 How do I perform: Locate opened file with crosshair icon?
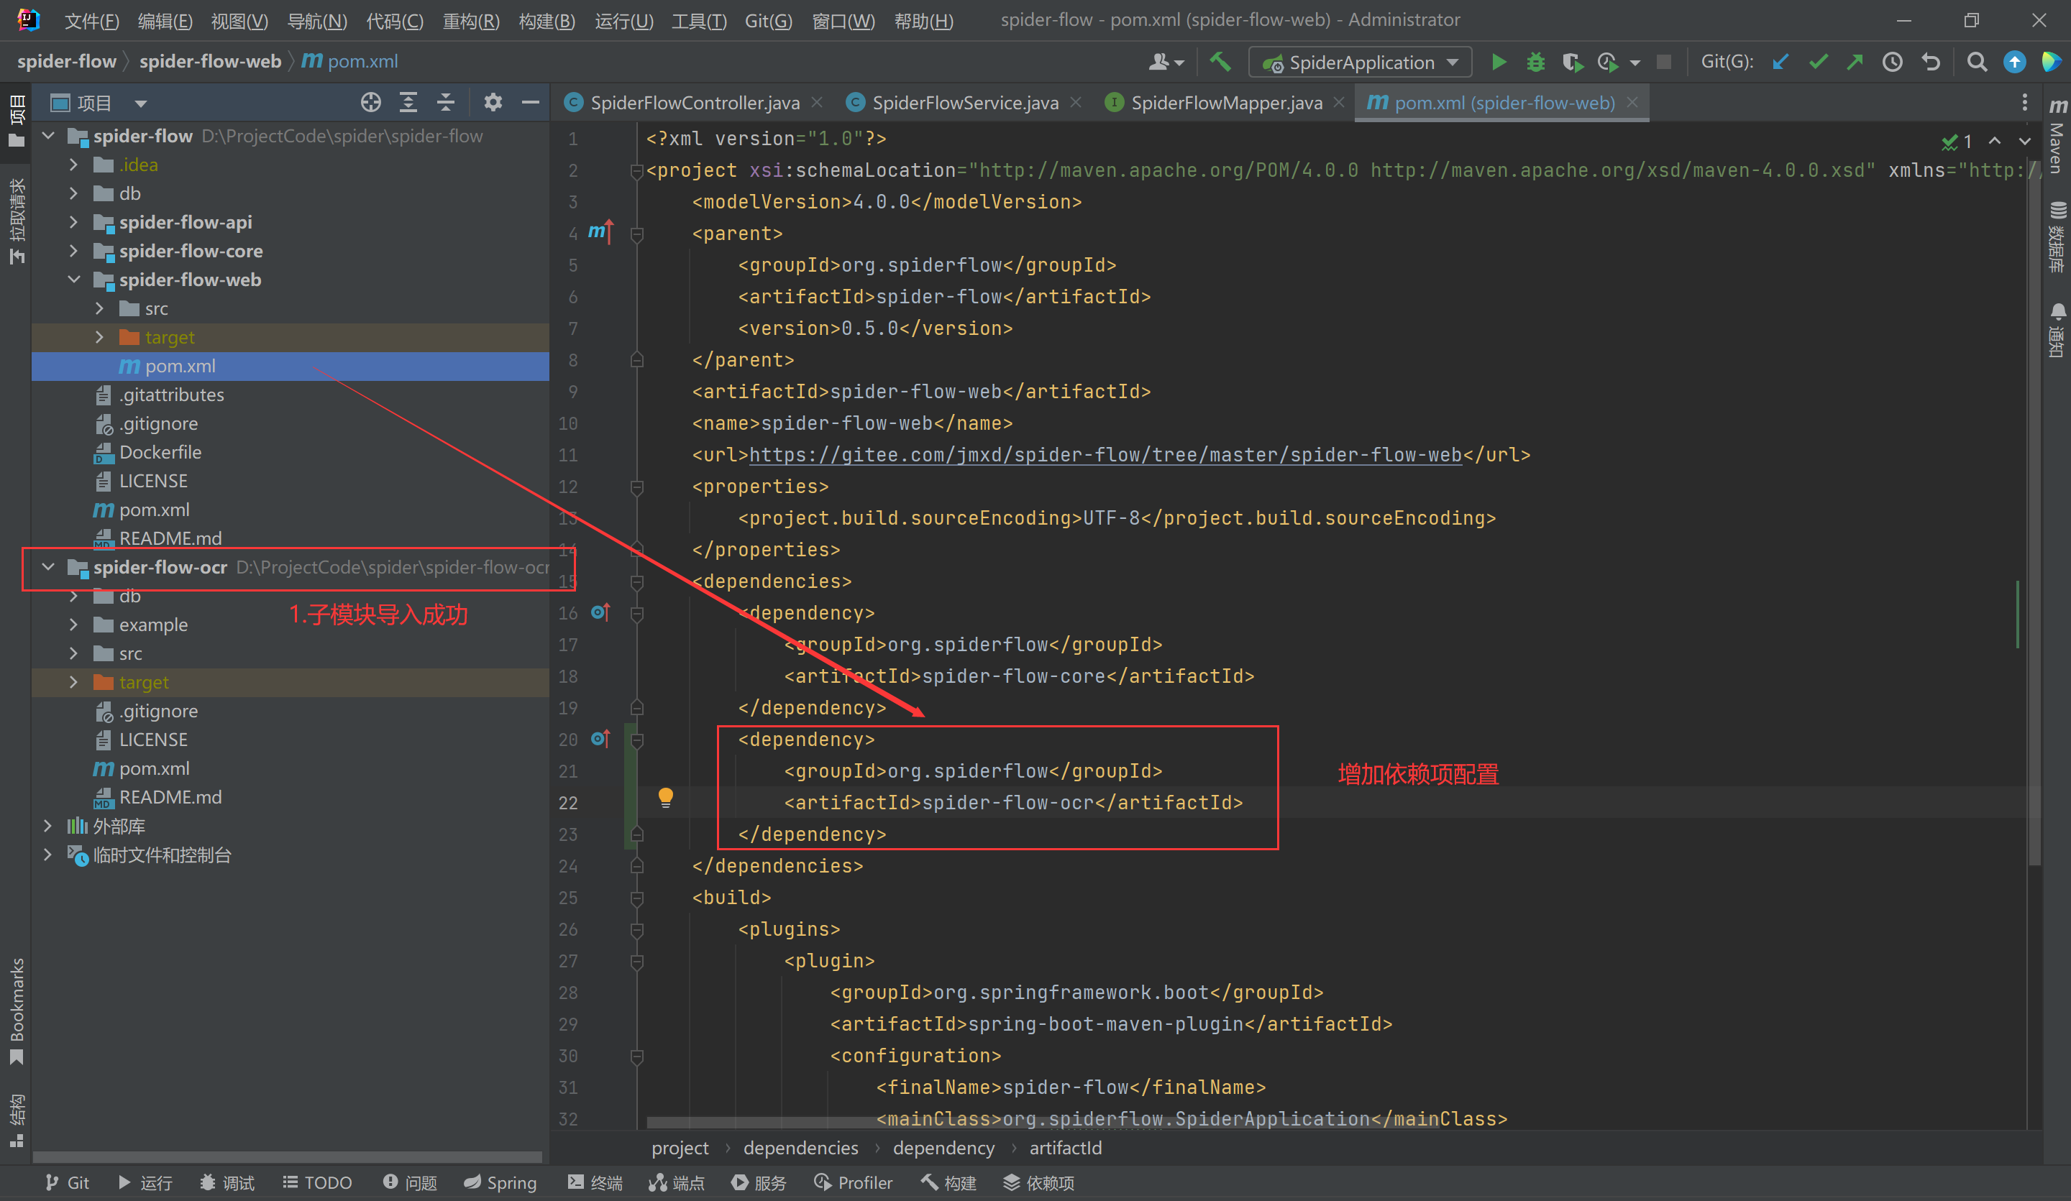370,103
